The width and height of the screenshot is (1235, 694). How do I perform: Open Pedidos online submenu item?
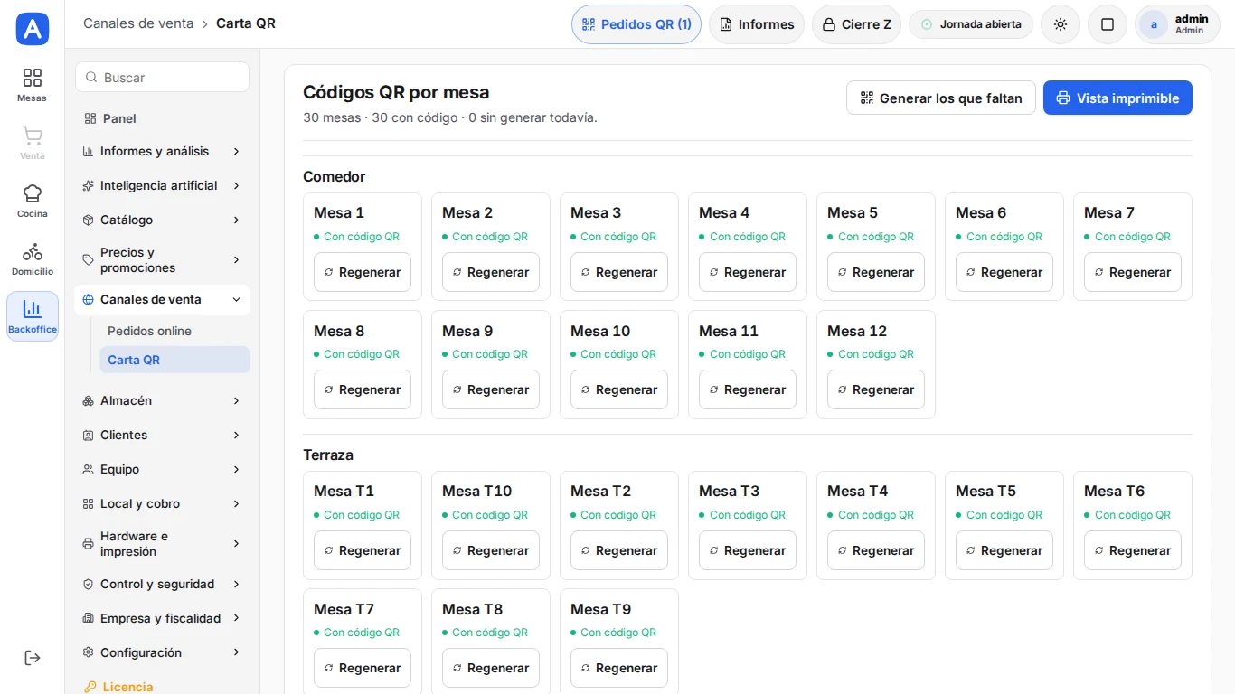tap(174, 331)
